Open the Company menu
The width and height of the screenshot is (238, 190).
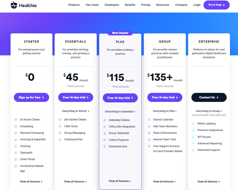pyautogui.click(x=181, y=5)
